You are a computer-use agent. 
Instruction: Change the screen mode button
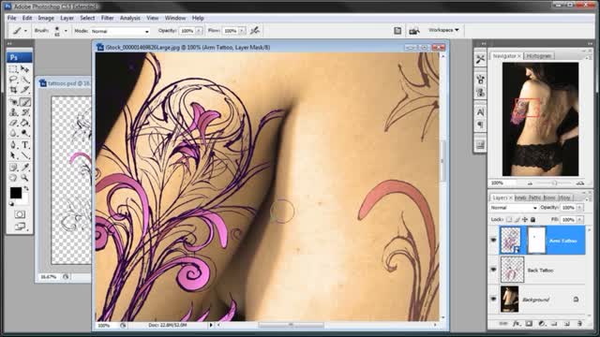(20, 227)
